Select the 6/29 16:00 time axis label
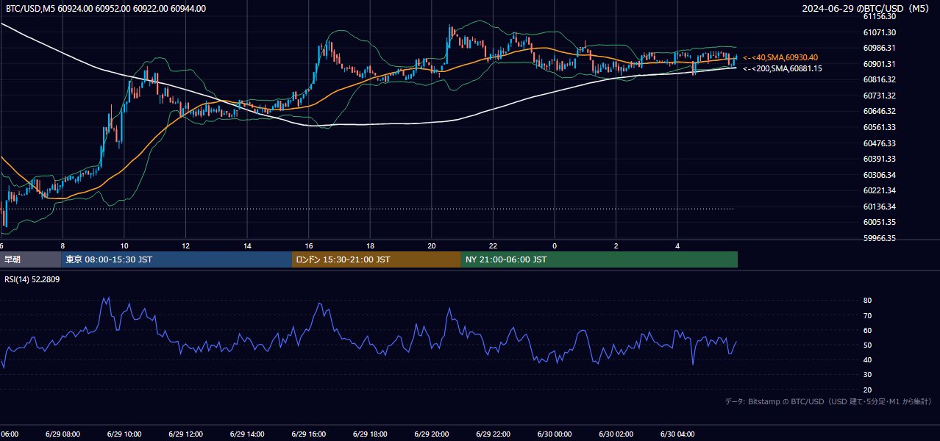This screenshot has height=441, width=940. click(x=308, y=434)
